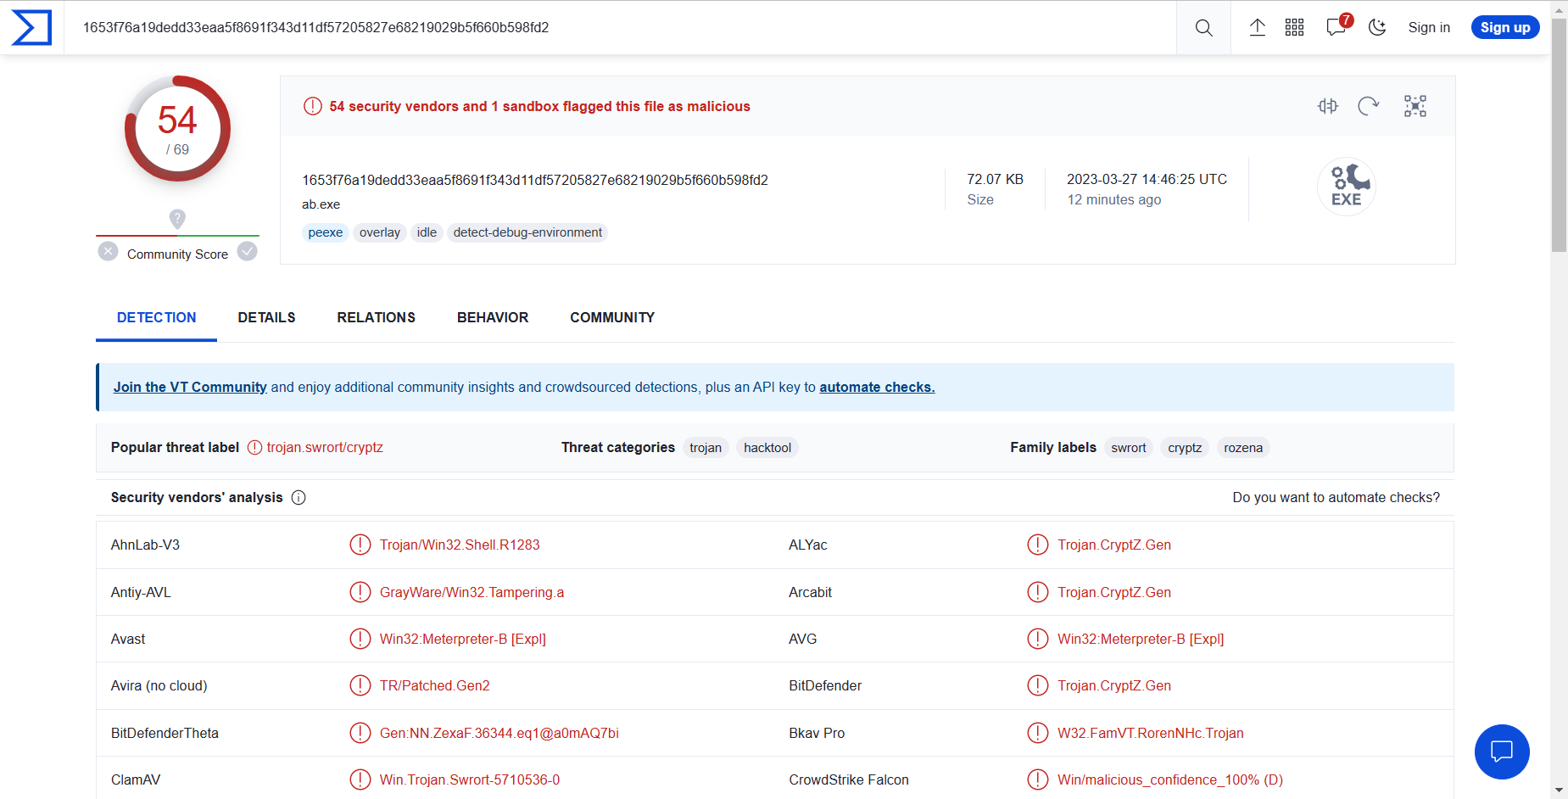Switch to the DETECTION tab

click(x=157, y=318)
